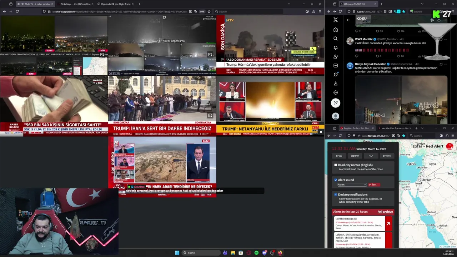Switch Tzofar language to Español

355,156
